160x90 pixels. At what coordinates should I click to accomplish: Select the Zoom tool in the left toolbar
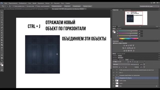(x=2, y=60)
